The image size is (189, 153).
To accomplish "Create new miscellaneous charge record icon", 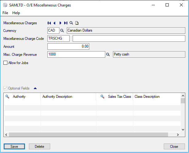I will click(x=77, y=23).
